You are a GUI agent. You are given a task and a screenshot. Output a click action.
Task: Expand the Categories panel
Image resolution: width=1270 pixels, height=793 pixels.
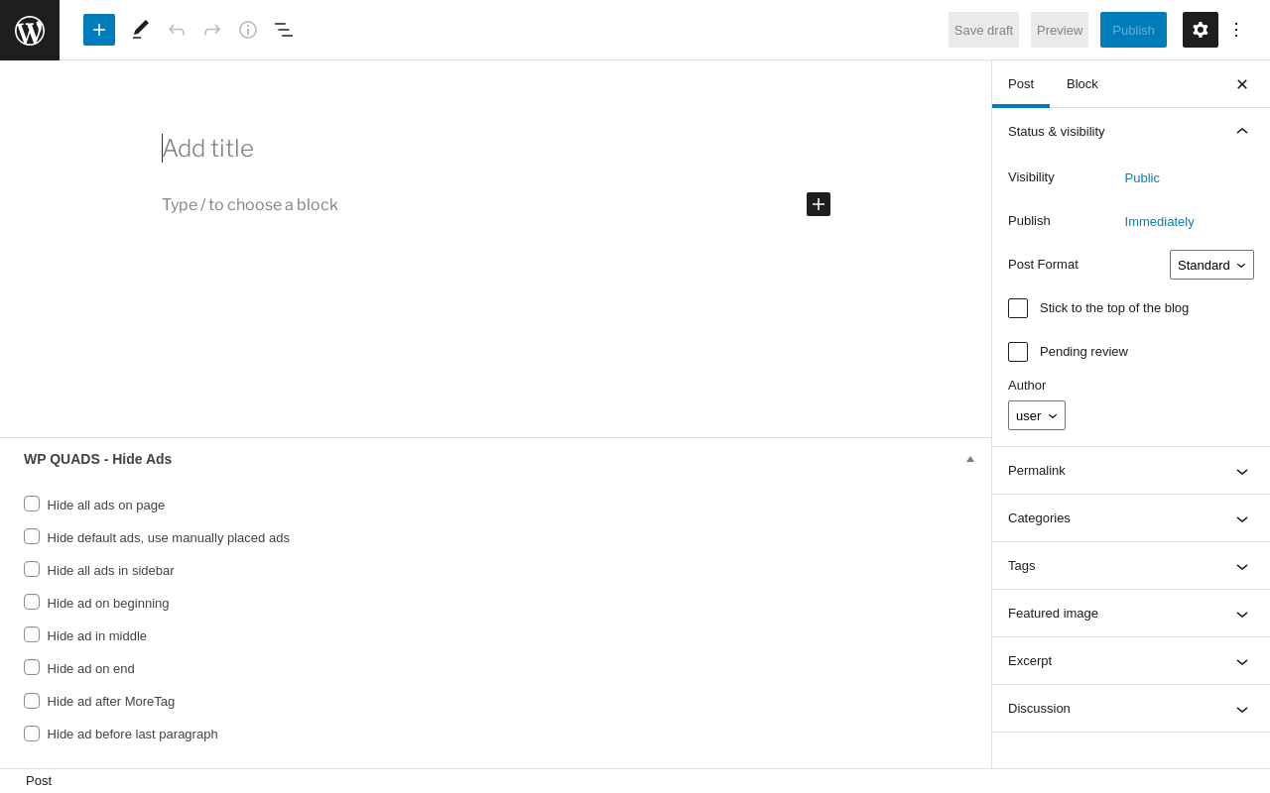pos(1131,518)
